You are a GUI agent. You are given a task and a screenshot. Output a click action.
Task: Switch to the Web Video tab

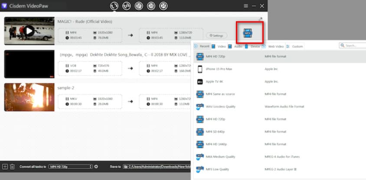(276, 46)
